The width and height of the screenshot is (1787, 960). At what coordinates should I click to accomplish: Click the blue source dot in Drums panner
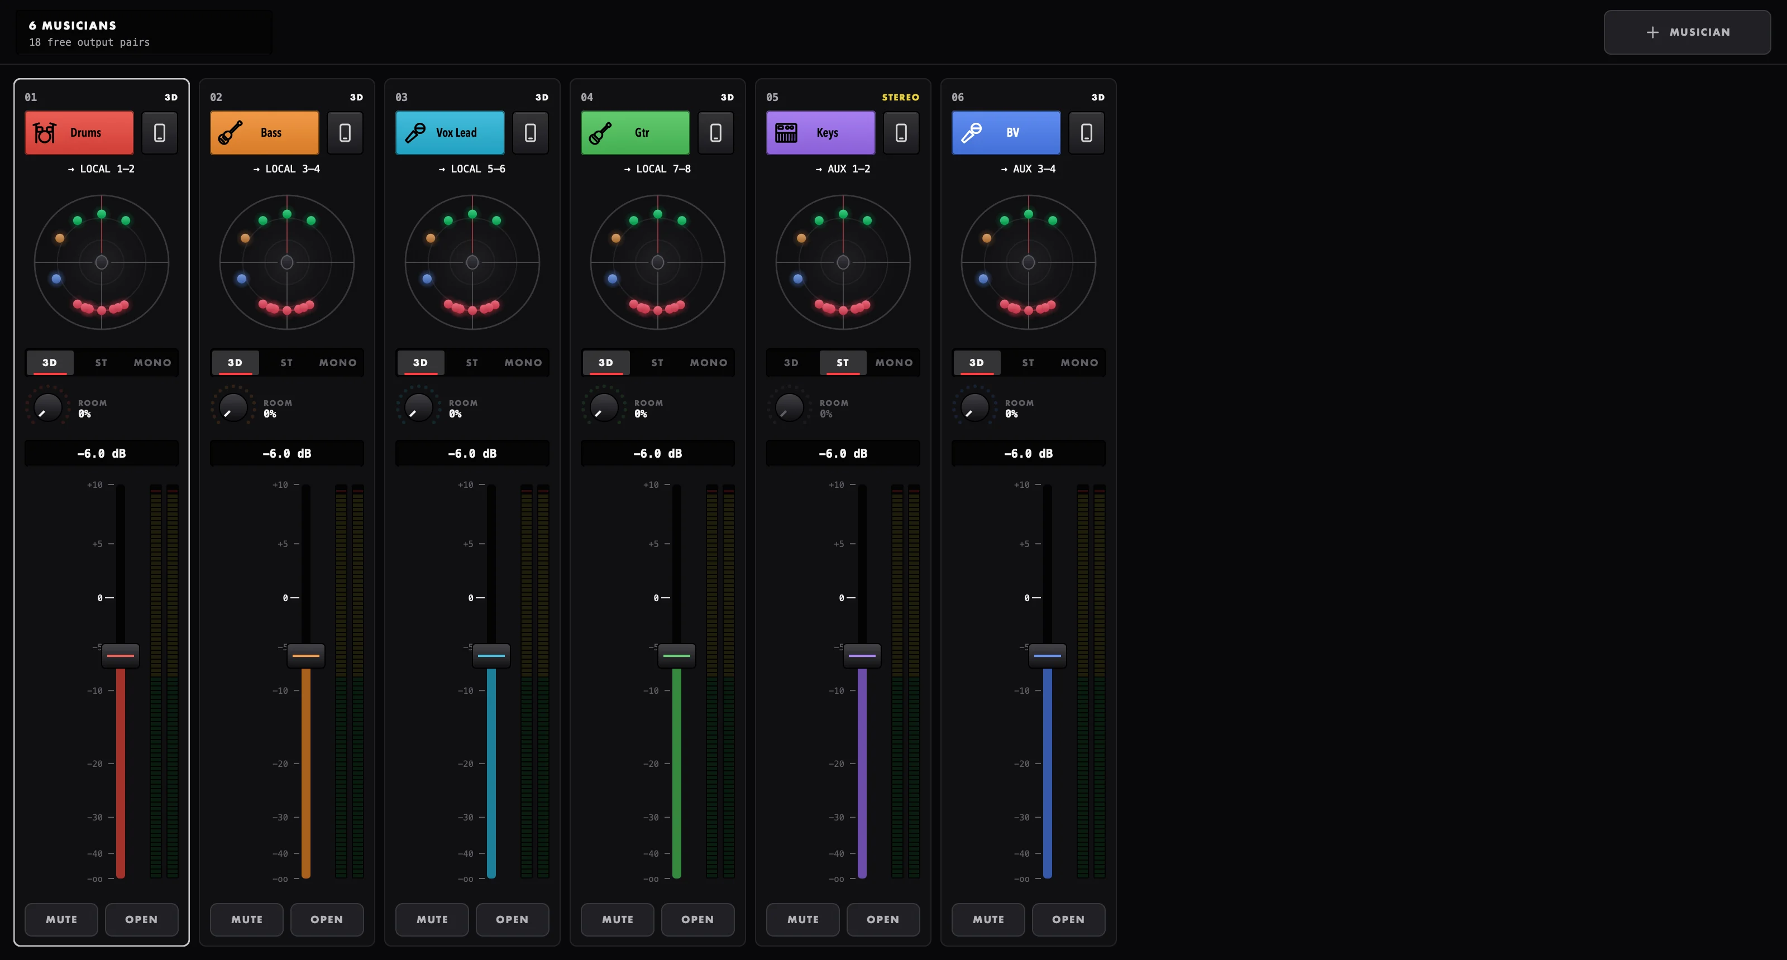(x=56, y=279)
